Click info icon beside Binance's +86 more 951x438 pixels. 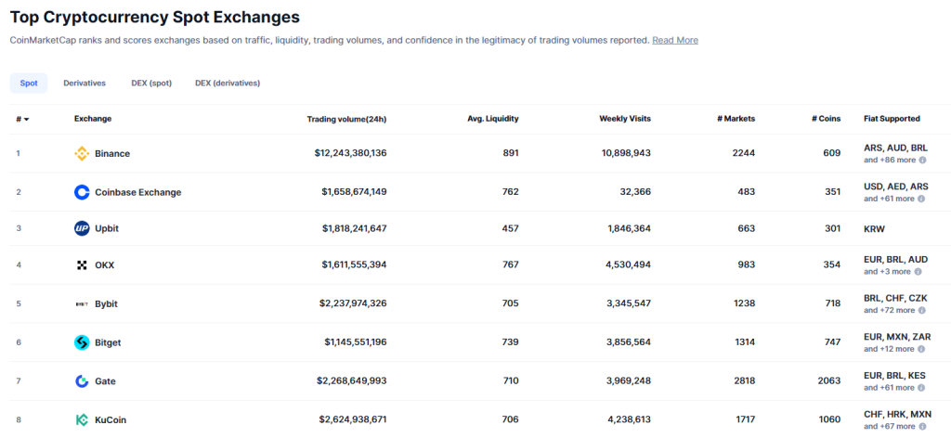pos(922,160)
